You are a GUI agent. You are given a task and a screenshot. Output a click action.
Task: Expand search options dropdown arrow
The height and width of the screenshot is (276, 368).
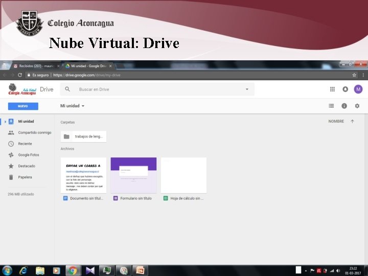pyautogui.click(x=247, y=89)
